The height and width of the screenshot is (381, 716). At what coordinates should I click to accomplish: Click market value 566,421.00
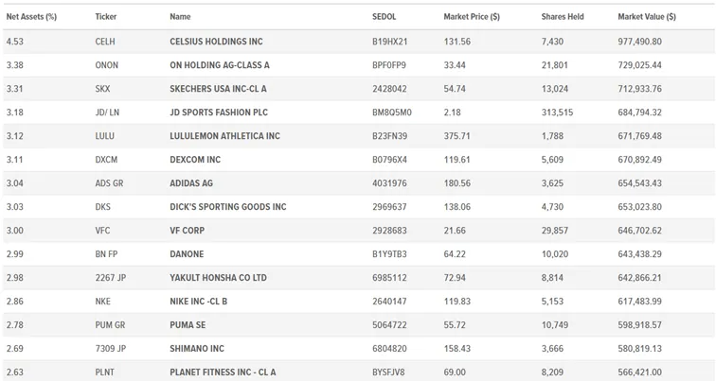639,372
